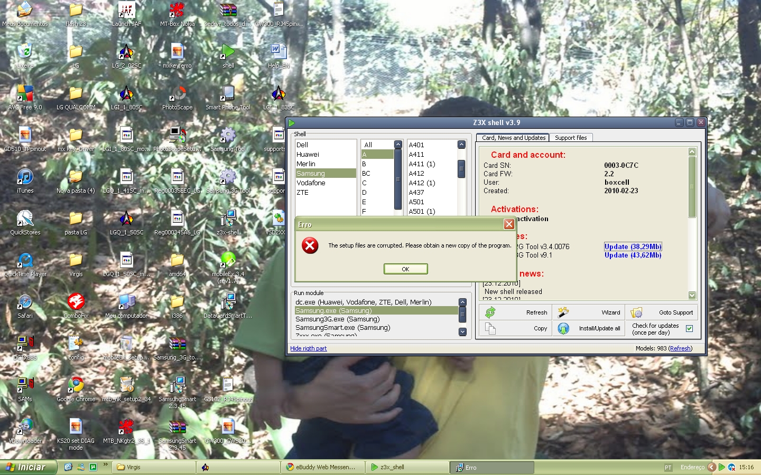761x475 pixels.
Task: Click the Refresh icon button
Action: pyautogui.click(x=490, y=312)
